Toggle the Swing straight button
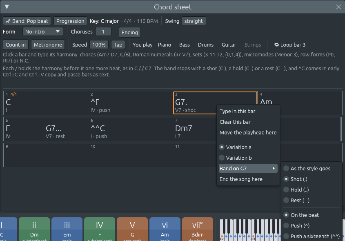Viewport: 345px width, 241px height. pos(194,21)
